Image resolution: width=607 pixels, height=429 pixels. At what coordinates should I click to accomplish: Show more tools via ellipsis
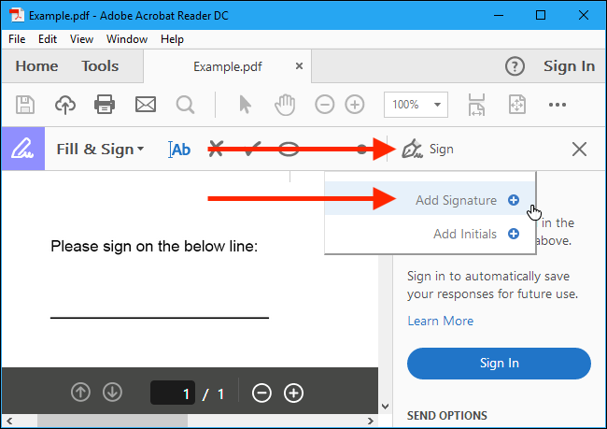[x=558, y=105]
